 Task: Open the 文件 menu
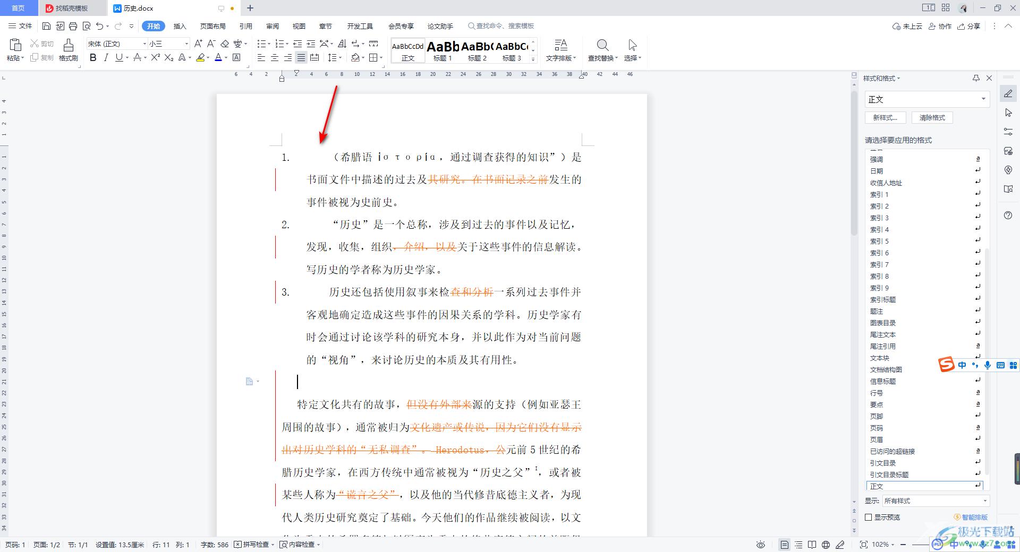click(21, 26)
